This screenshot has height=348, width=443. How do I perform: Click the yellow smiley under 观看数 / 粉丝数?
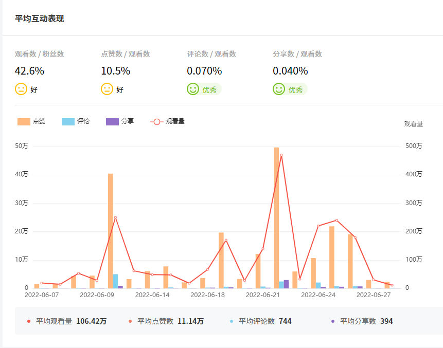point(21,89)
